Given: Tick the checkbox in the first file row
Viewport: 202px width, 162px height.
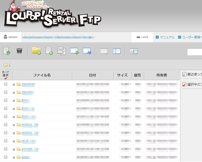Looking at the screenshot, I should 6,84.
